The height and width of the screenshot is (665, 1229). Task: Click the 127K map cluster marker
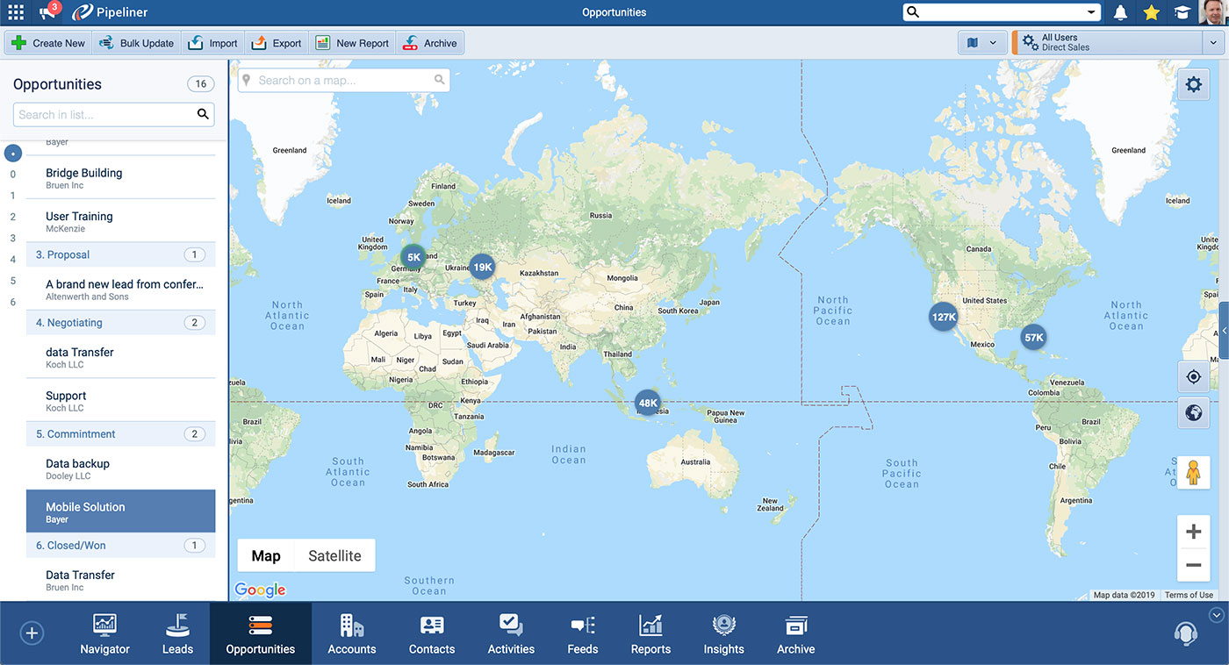point(944,318)
